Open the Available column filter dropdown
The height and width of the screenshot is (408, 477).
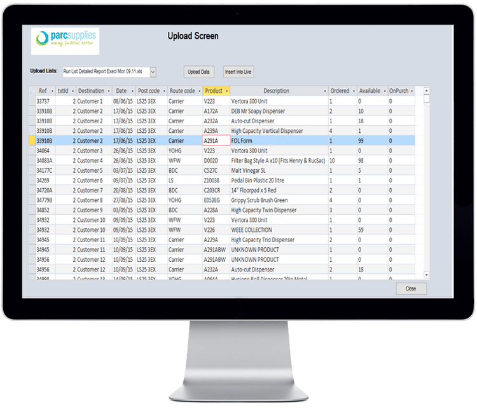385,92
